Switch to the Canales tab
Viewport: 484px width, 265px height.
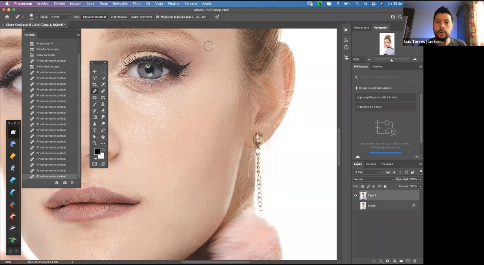click(x=371, y=164)
